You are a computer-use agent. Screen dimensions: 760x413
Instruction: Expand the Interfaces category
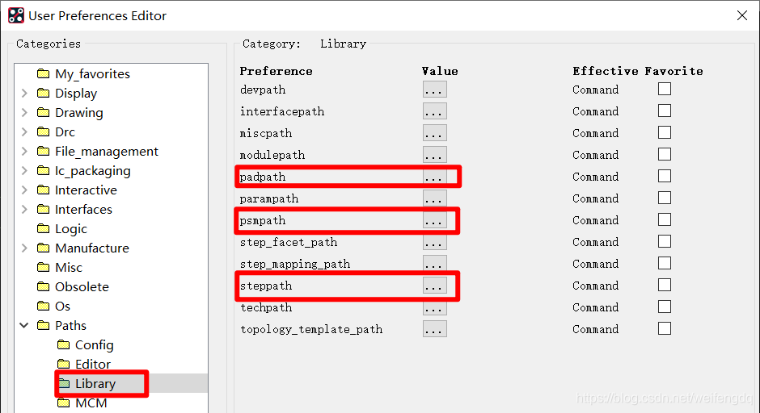coord(24,209)
